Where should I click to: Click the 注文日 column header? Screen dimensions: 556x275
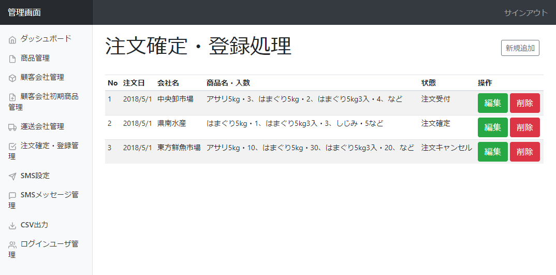click(x=134, y=83)
